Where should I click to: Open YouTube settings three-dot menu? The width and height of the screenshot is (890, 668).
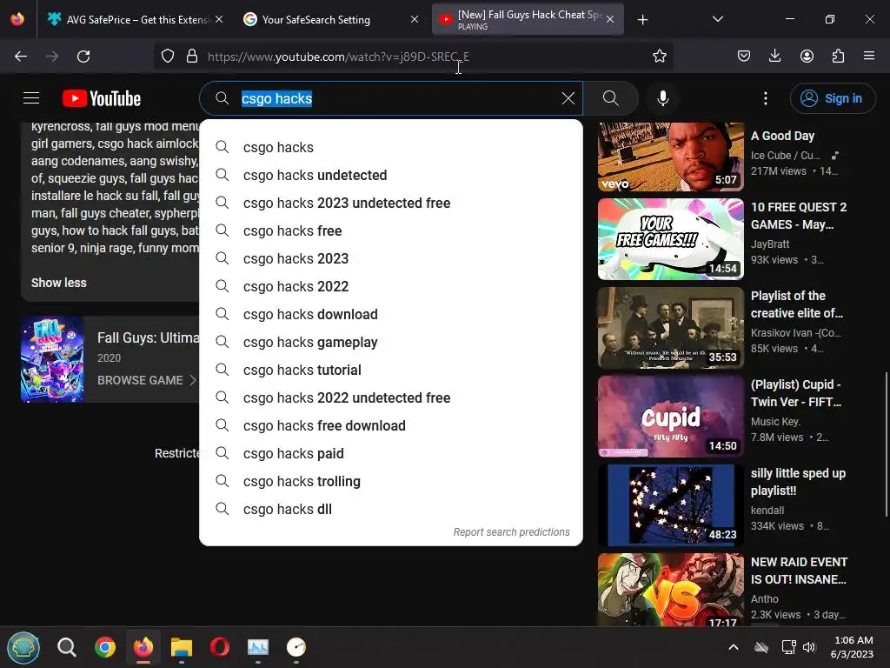(x=765, y=98)
